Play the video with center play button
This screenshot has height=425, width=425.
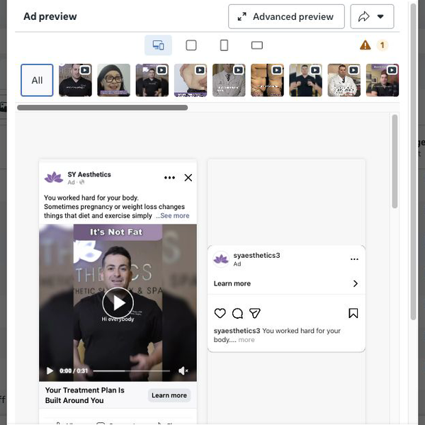tap(118, 302)
